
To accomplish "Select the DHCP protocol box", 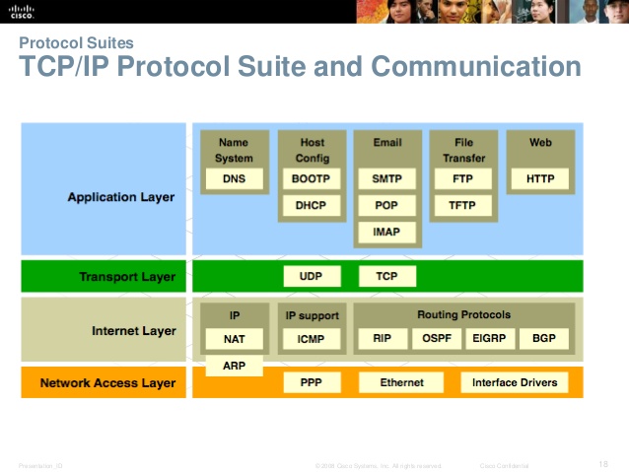I will (x=312, y=205).
